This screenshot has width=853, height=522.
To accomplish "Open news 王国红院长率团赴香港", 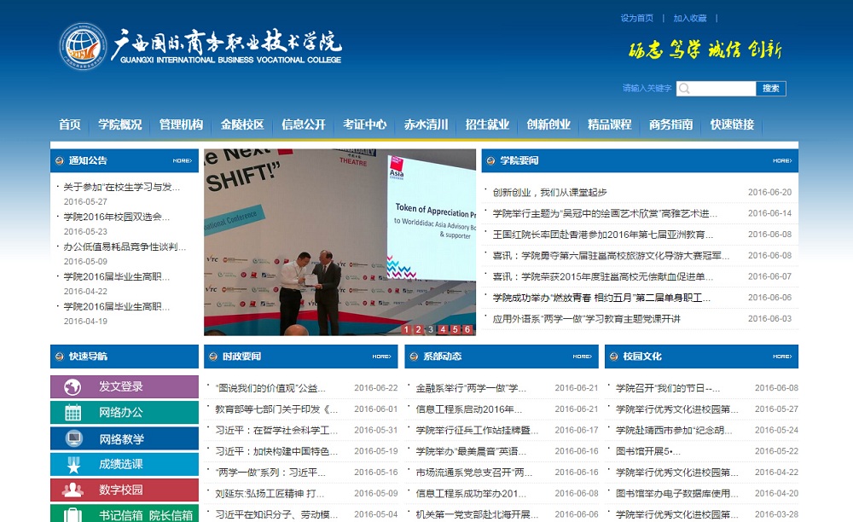I will [603, 235].
